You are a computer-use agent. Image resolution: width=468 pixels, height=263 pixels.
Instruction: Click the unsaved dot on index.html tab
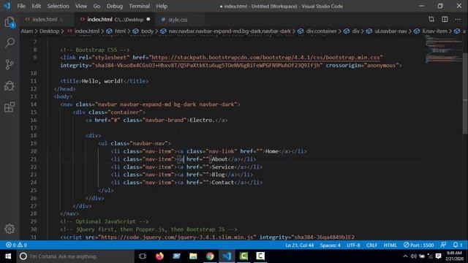click(x=148, y=20)
